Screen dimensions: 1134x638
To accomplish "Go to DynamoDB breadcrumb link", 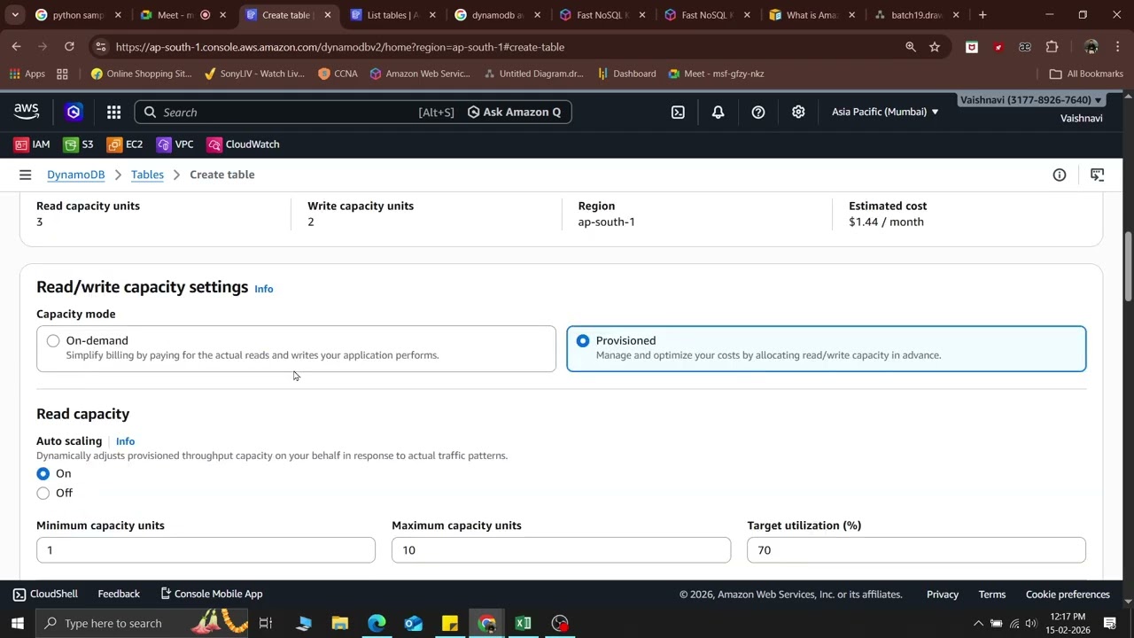I will click(75, 175).
